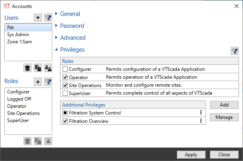
Task: Collapse the Privileges section
Action: pyautogui.click(x=72, y=50)
